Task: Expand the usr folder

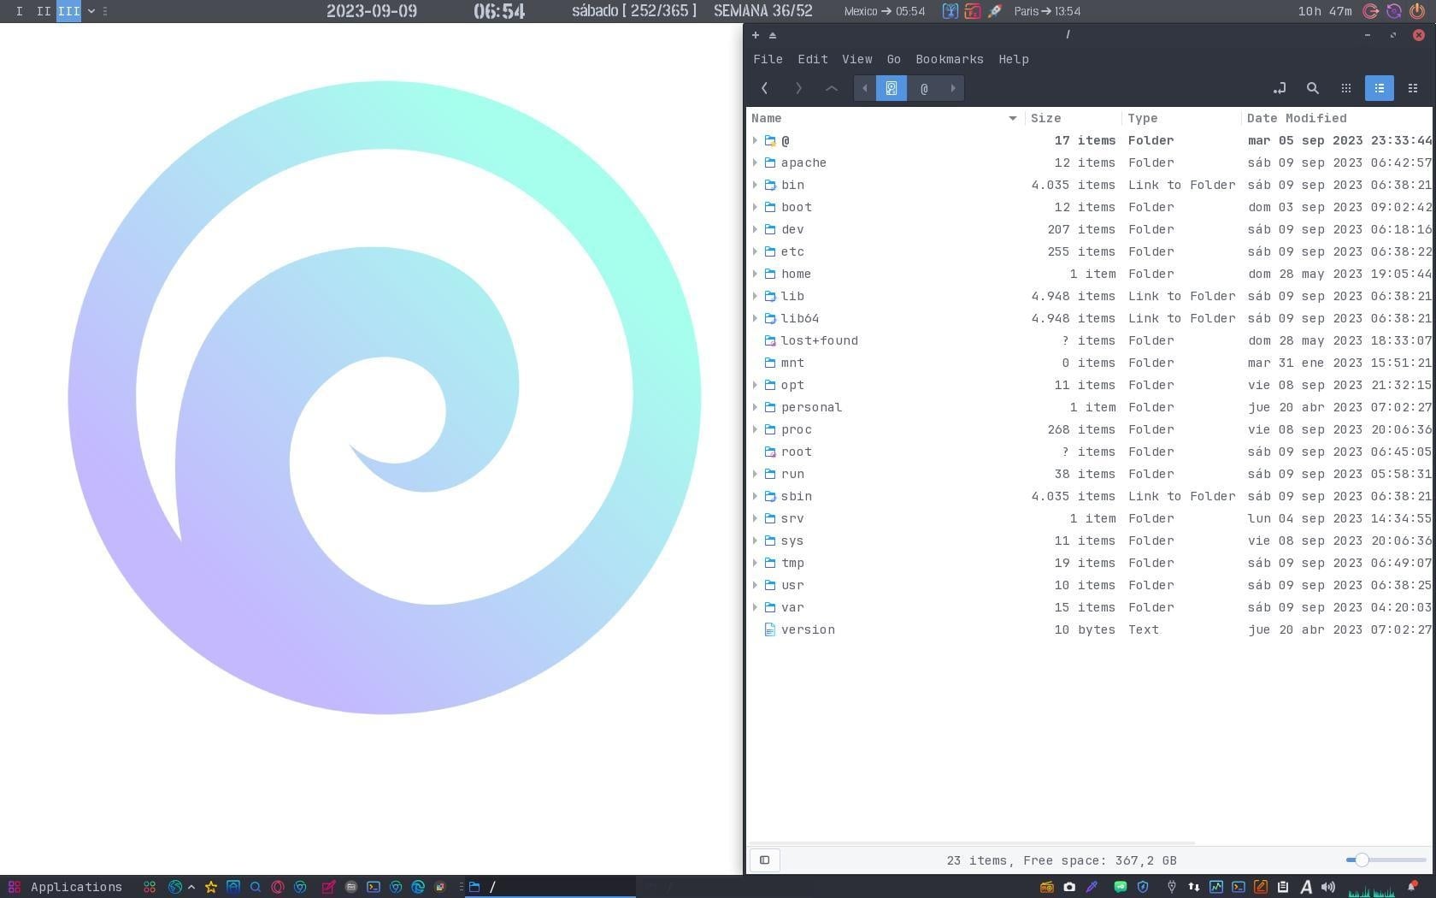Action: 755,585
